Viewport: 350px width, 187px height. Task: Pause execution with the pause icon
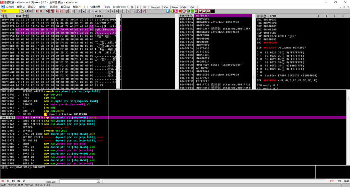[41, 11]
